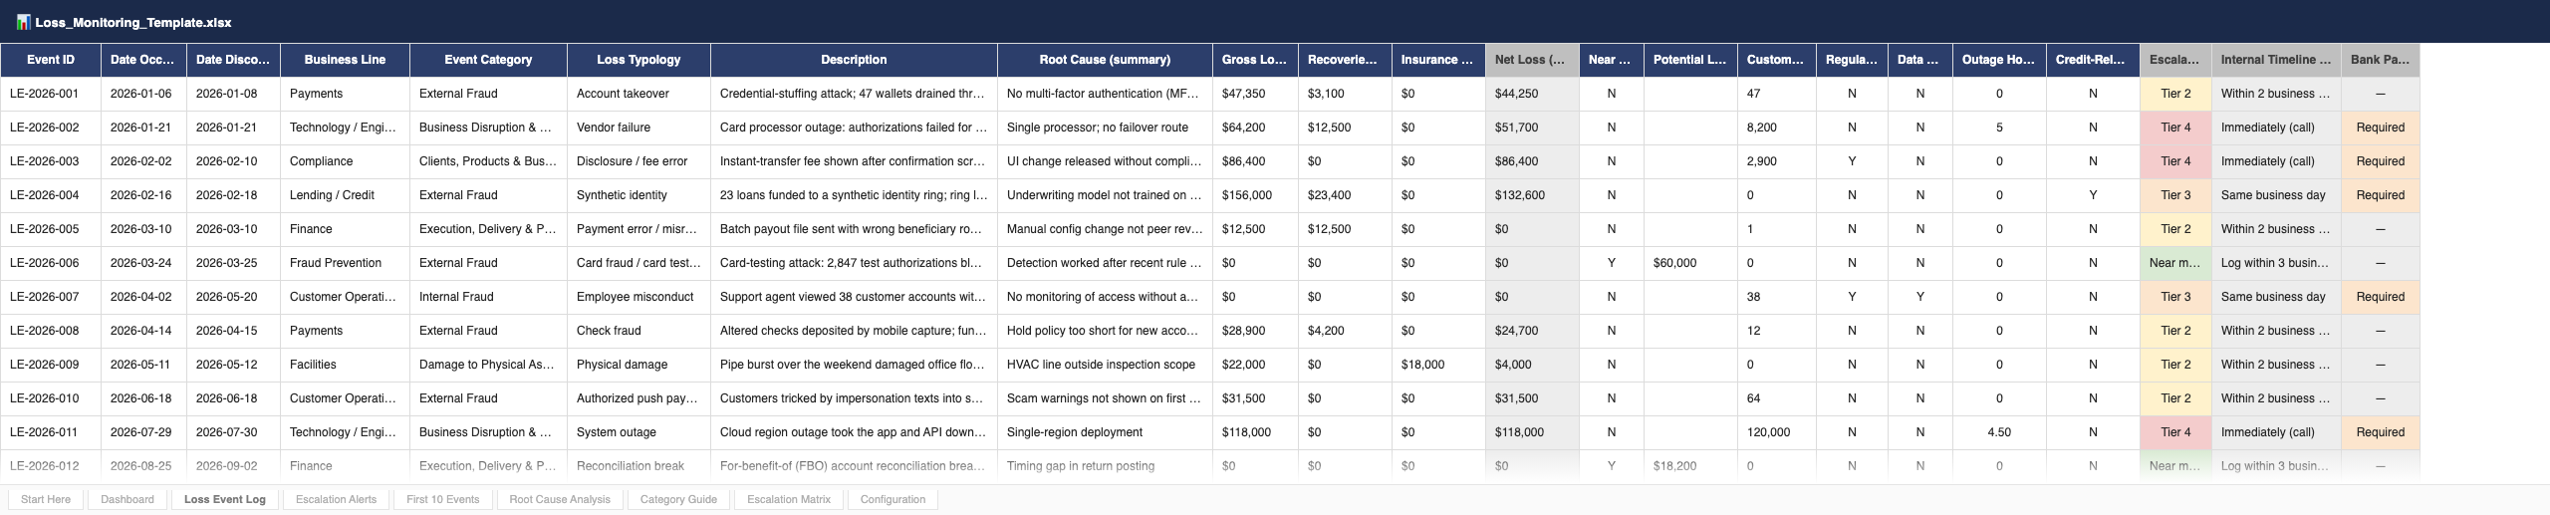Go to the First 10 Events tab

click(x=443, y=499)
